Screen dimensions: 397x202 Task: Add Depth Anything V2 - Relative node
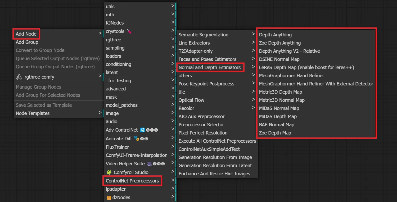point(316,51)
